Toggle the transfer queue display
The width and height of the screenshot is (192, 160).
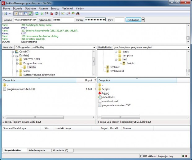tap(30, 14)
